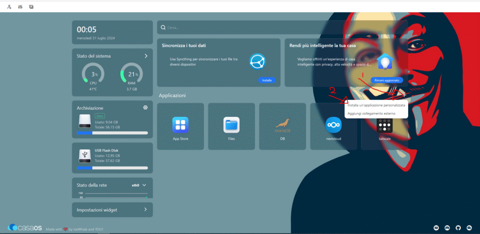Image resolution: width=480 pixels, height=234 pixels.
Task: Click the 41°C CPU temperature
Action: click(x=93, y=89)
